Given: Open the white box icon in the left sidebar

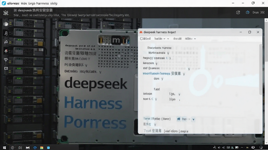Looking at the screenshot, I should click(6, 24).
